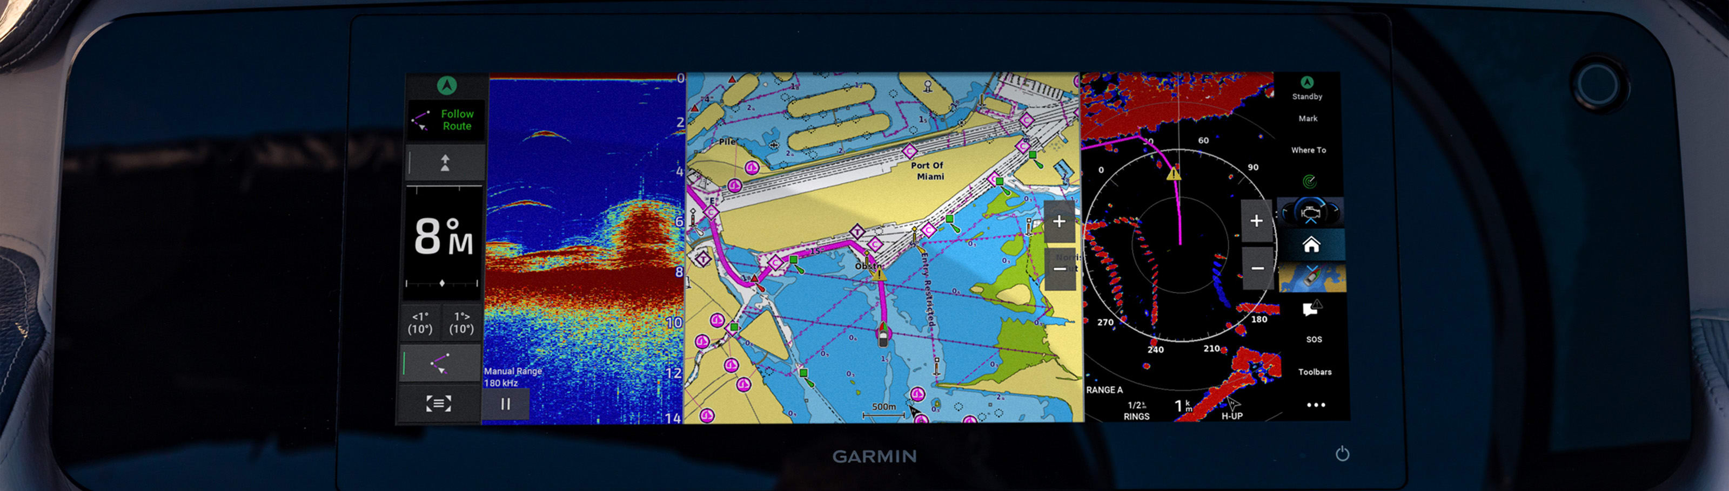Tap the Standby autopilot icon
The width and height of the screenshot is (1729, 491).
coord(1307,87)
